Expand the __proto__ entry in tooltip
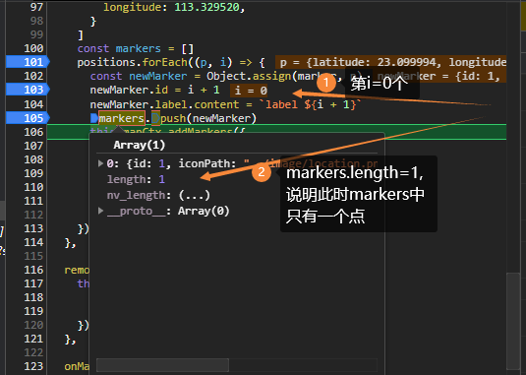The width and height of the screenshot is (526, 375). pyautogui.click(x=100, y=211)
